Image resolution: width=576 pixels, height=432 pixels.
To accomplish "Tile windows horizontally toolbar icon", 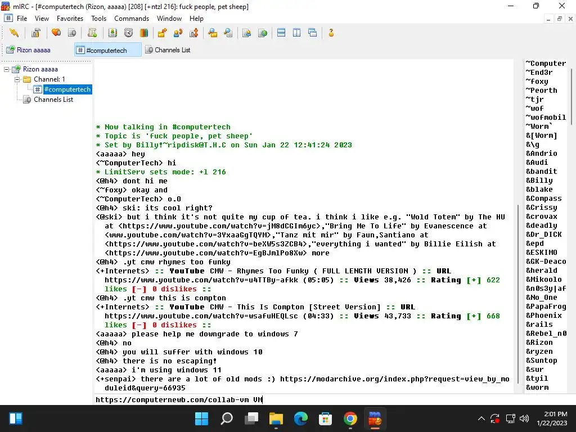I will [281, 33].
